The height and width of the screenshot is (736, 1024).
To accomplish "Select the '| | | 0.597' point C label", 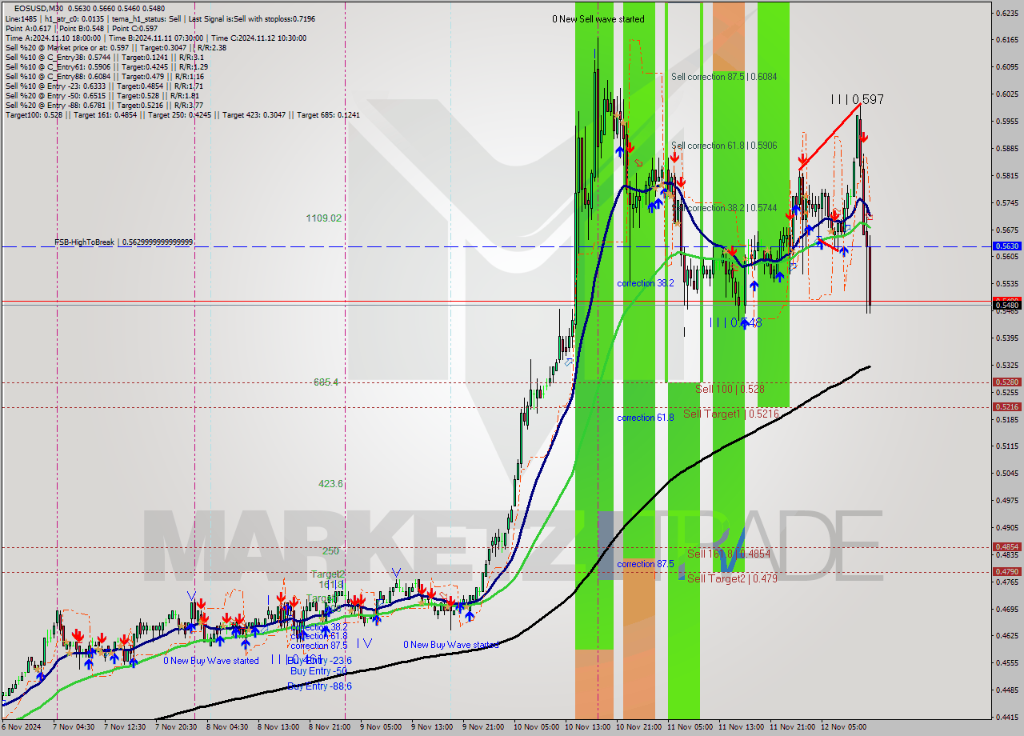I will point(857,99).
